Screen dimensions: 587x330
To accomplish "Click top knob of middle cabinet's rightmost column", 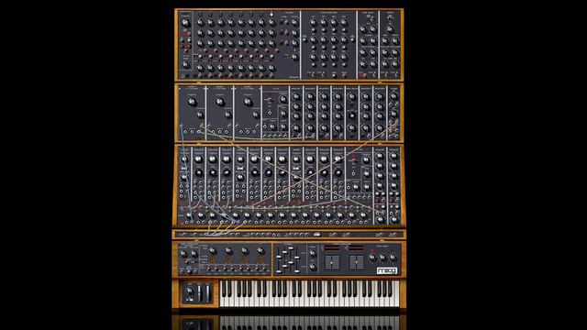I will click(x=393, y=96).
